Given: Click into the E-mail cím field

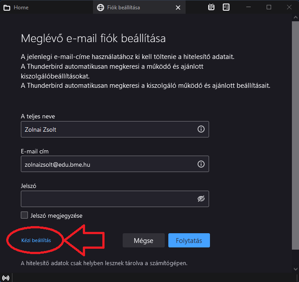Looking at the screenshot, I should (115, 164).
